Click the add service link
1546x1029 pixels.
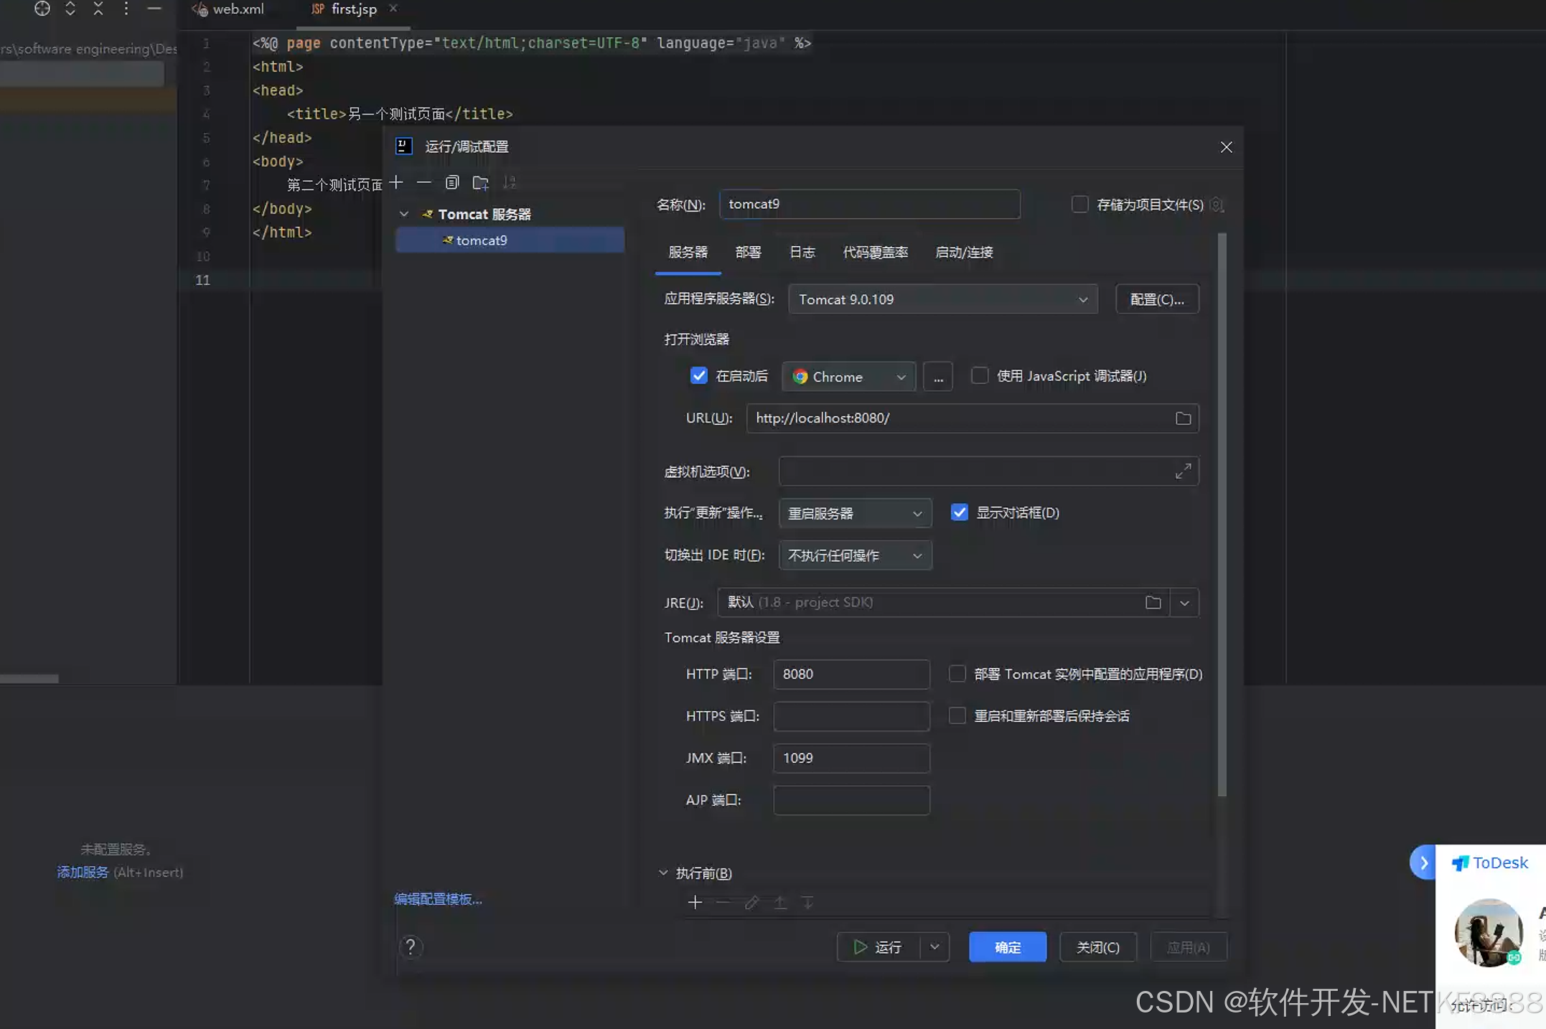(x=83, y=873)
